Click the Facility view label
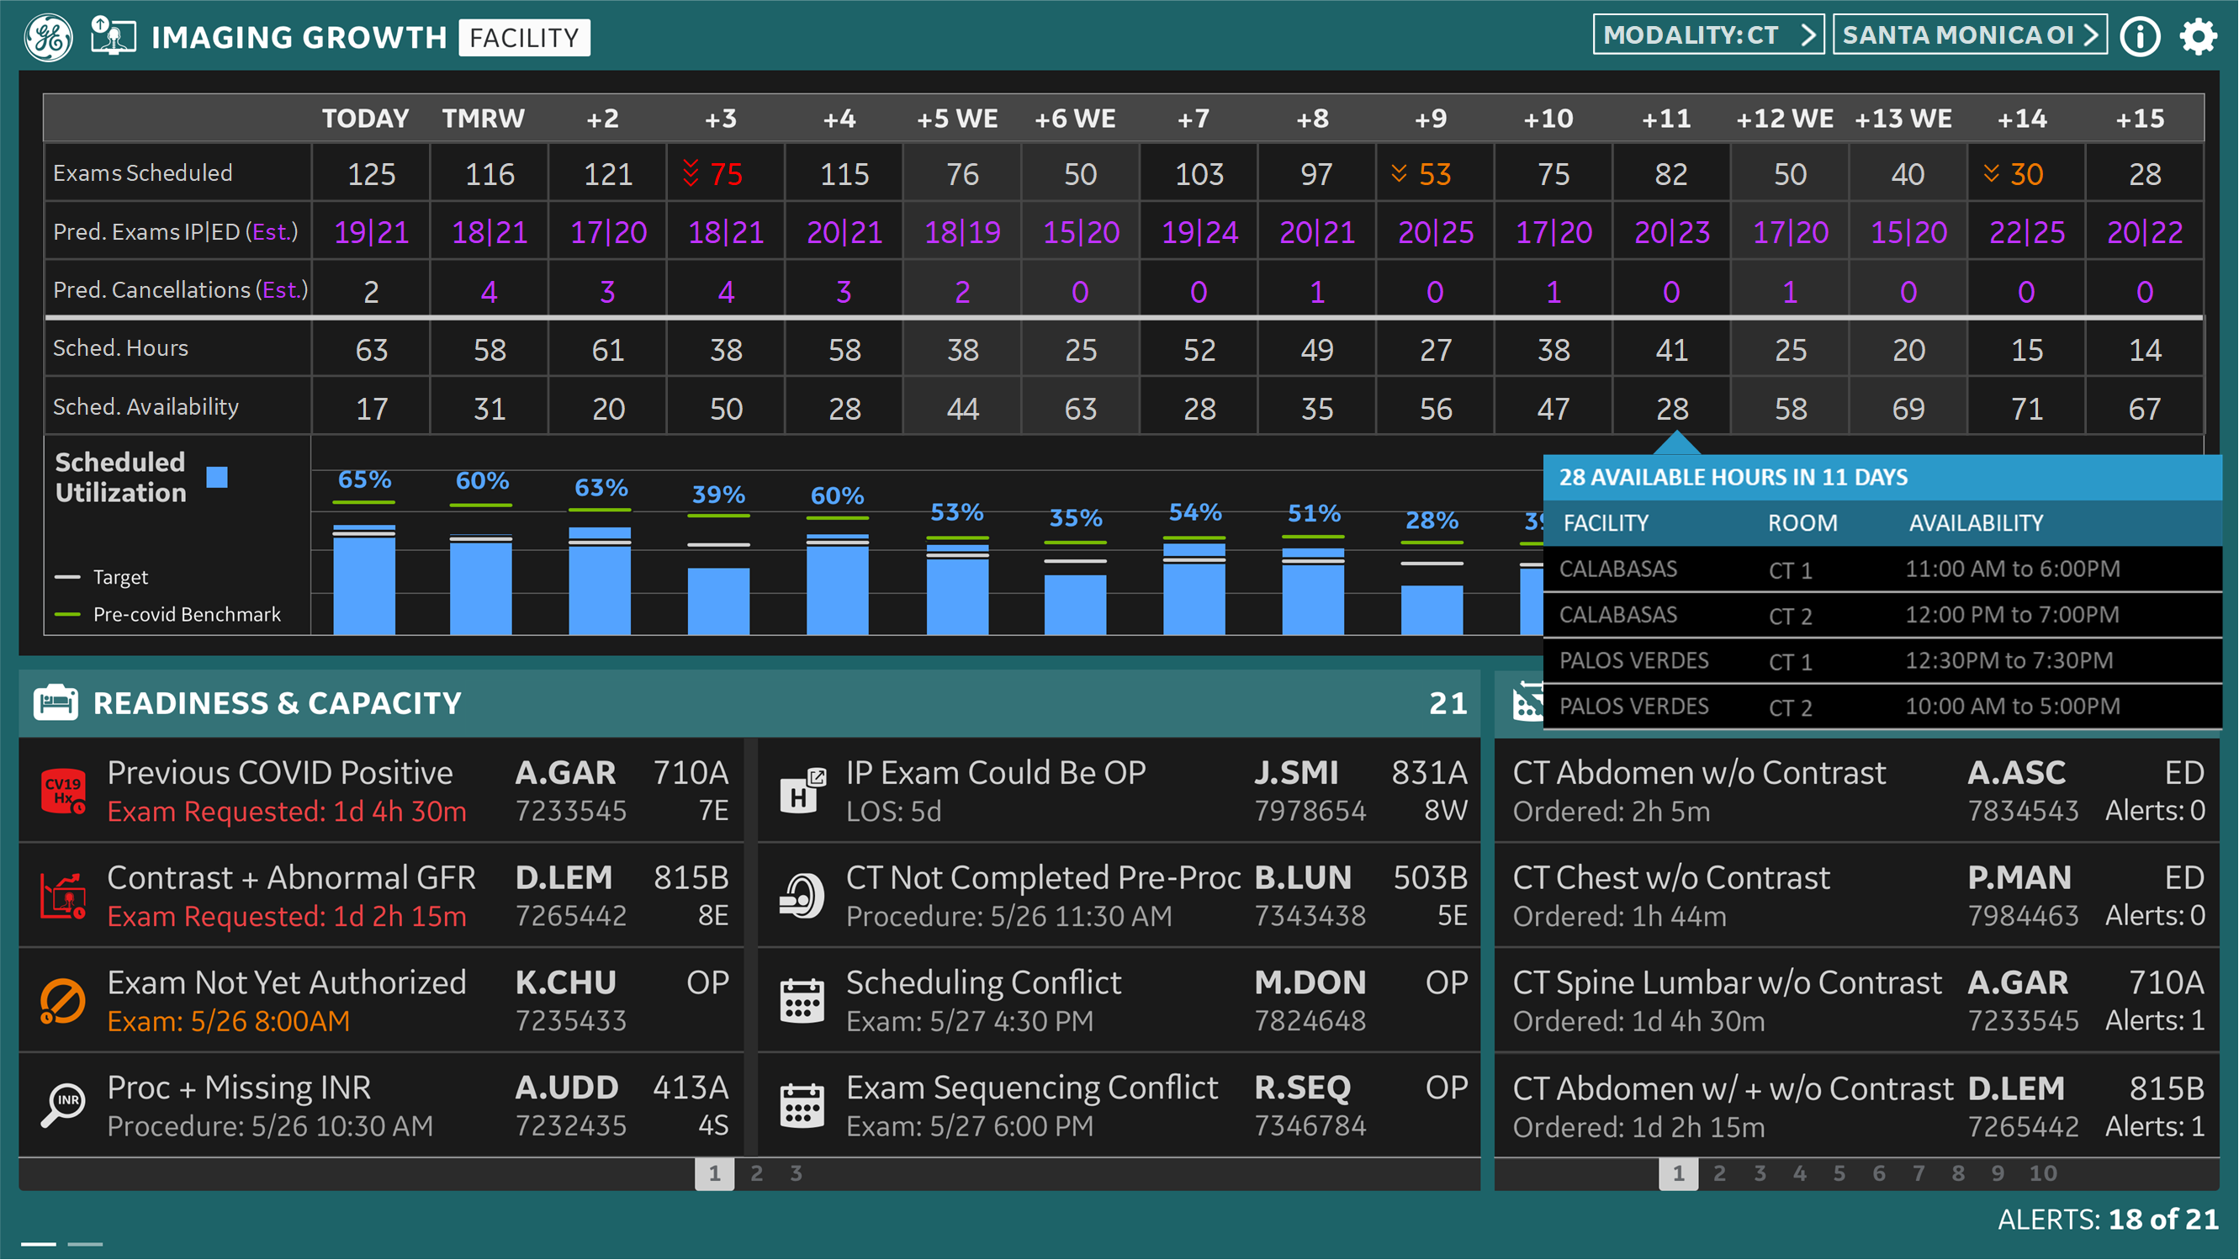The image size is (2239, 1260). [x=524, y=37]
